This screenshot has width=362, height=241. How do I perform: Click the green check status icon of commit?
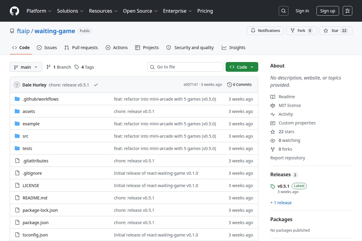[x=96, y=85]
